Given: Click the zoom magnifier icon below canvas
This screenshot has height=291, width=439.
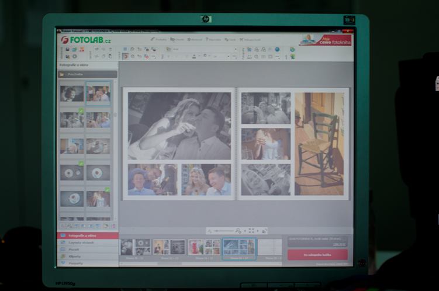Looking at the screenshot, I should point(238,231).
